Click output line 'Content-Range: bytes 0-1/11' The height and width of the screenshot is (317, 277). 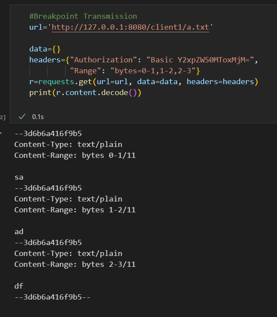click(75, 155)
